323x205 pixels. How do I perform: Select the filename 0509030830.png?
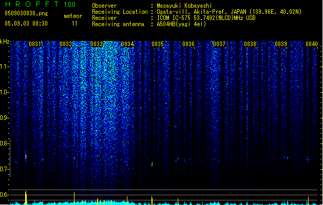[x=26, y=13]
